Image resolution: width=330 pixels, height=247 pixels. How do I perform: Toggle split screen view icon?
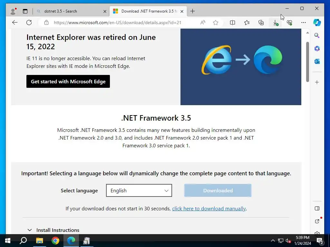[233, 23]
